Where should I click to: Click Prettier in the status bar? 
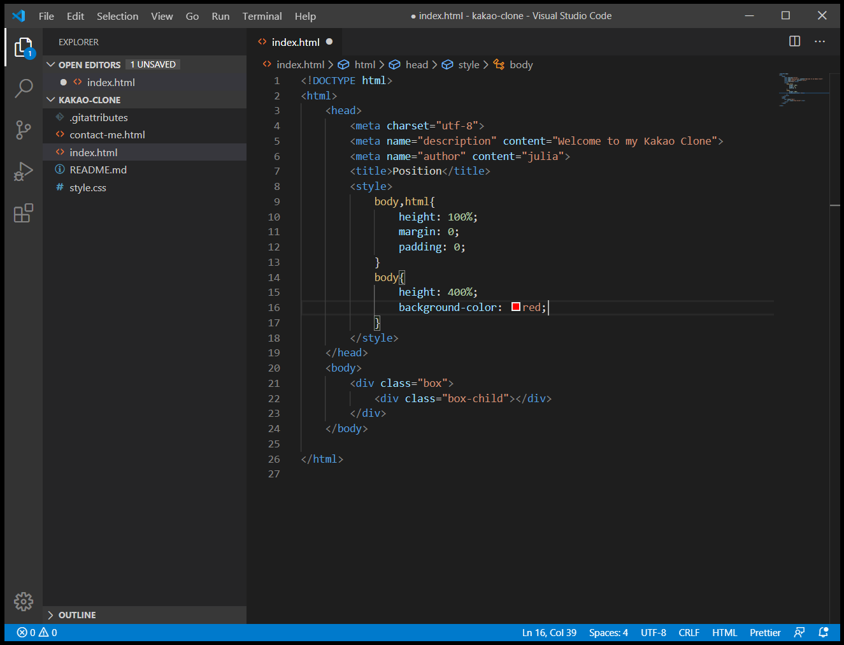click(765, 632)
